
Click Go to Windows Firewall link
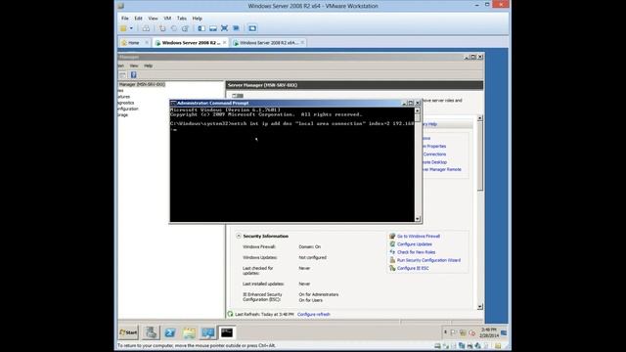[x=419, y=237]
